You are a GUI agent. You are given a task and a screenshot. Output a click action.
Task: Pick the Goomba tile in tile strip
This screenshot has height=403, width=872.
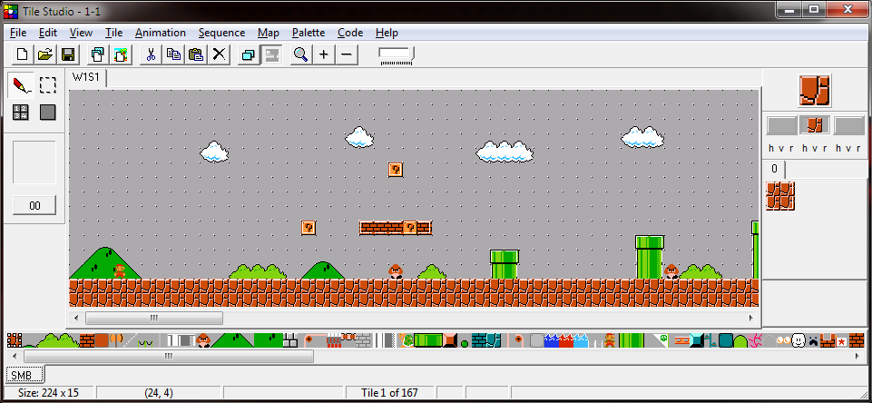tap(203, 340)
